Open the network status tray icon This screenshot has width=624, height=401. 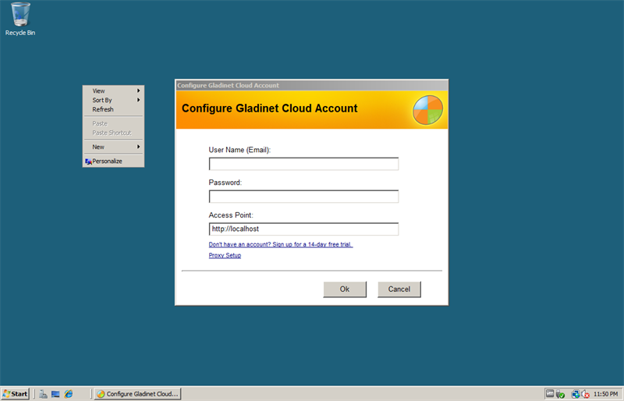(x=575, y=394)
